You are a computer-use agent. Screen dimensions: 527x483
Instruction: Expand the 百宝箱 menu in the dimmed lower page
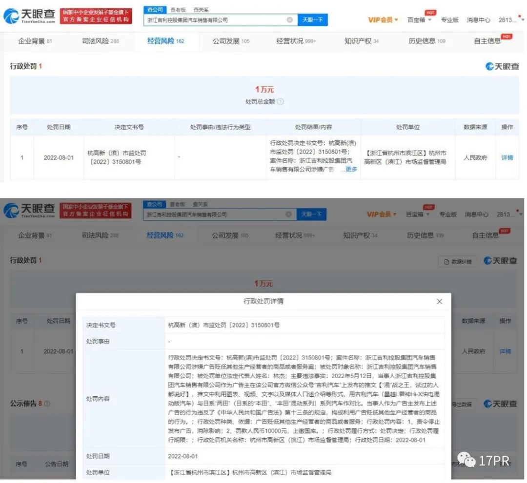418,214
